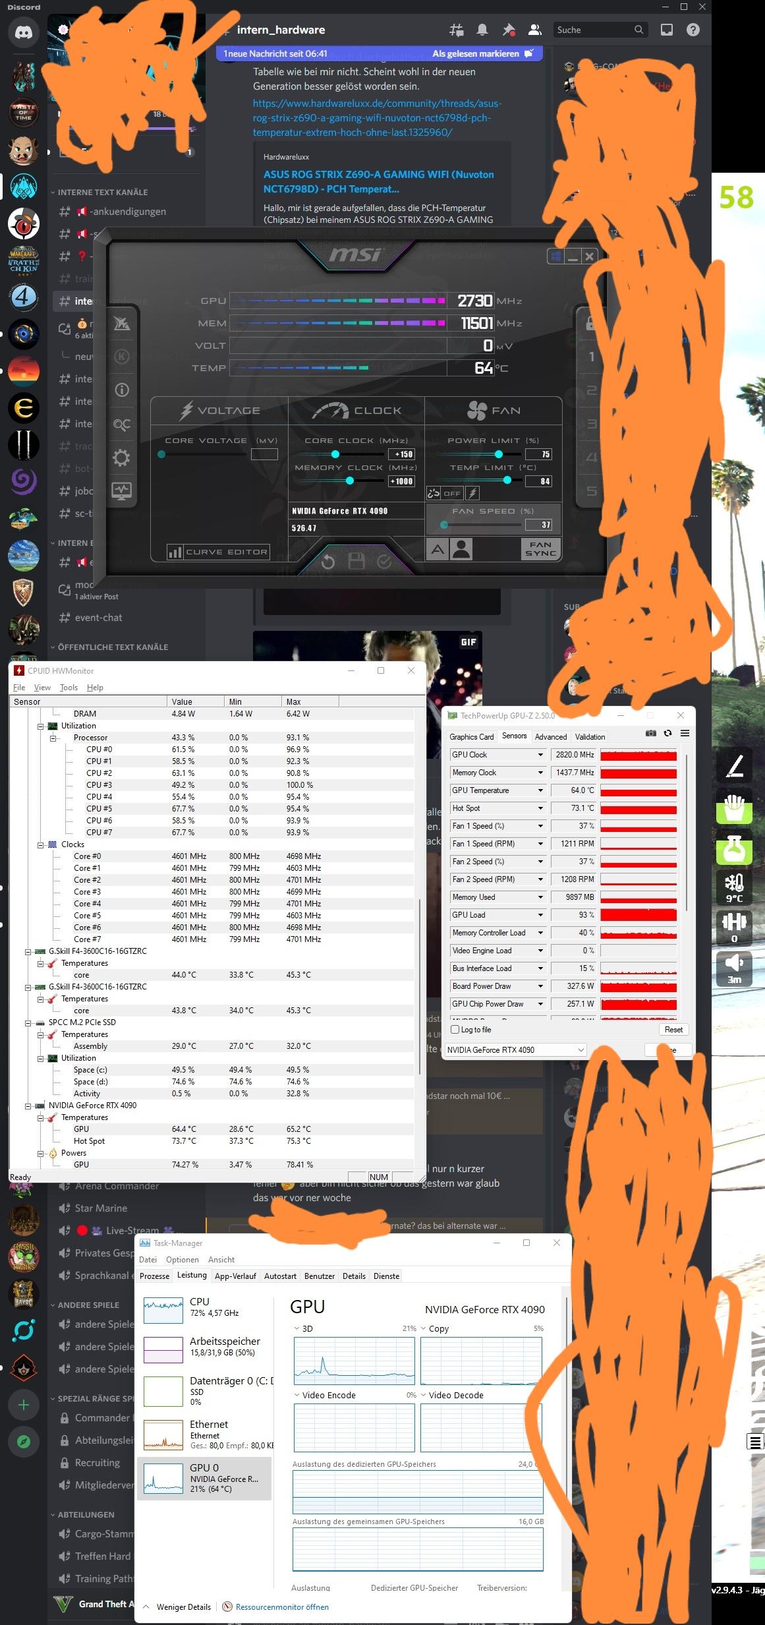Open 3D graph dropdown in Task Manager
Screen dimensions: 765x1625
(297, 1328)
